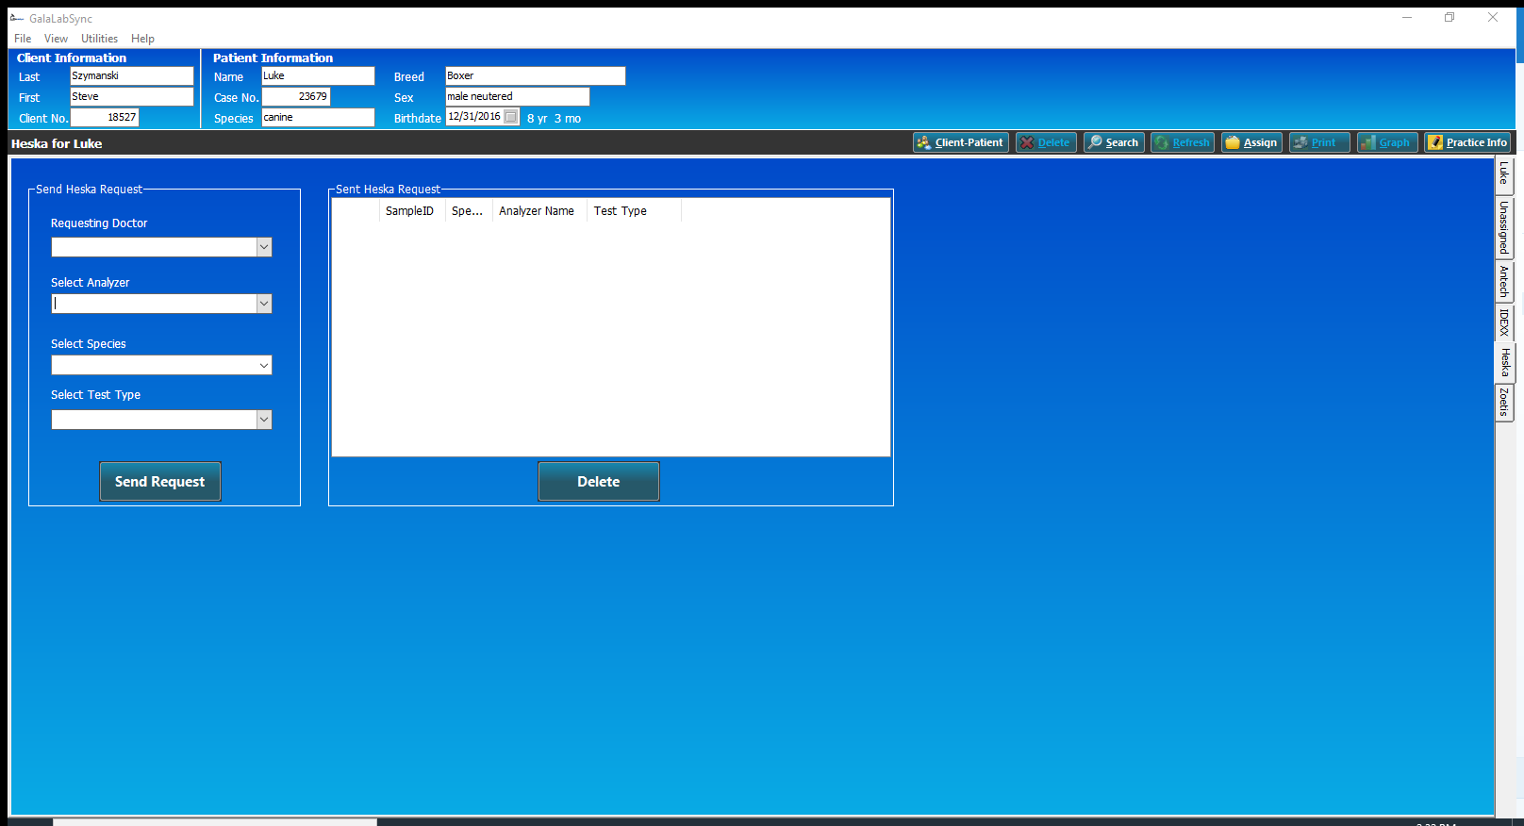The width and height of the screenshot is (1524, 826).
Task: Click the Requesting Doctor text box
Action: pyautogui.click(x=154, y=247)
